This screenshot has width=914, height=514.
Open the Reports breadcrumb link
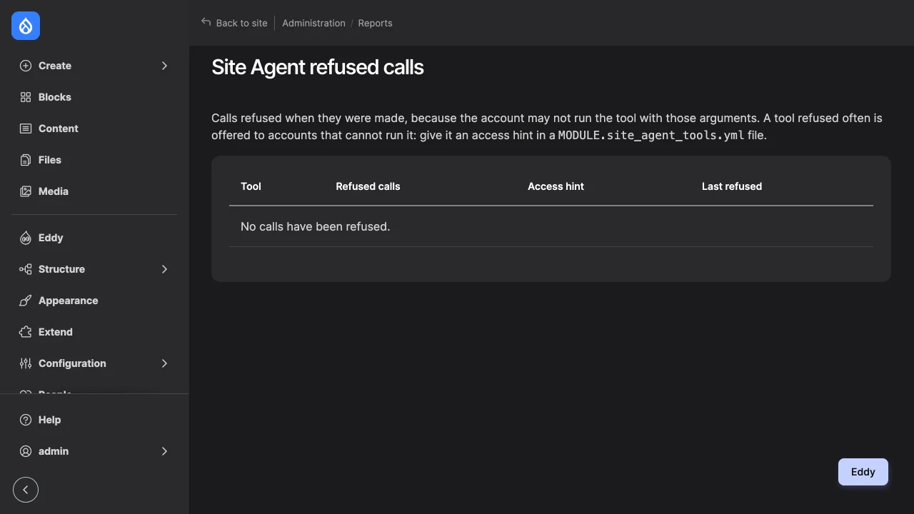375,23
